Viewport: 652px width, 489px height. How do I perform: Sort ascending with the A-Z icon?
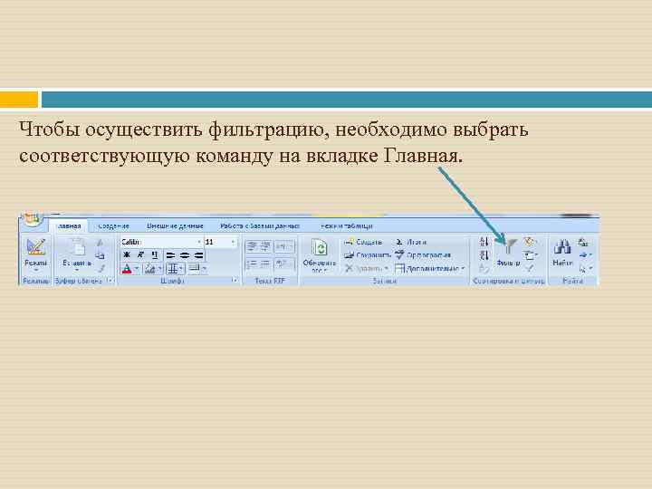pos(484,242)
